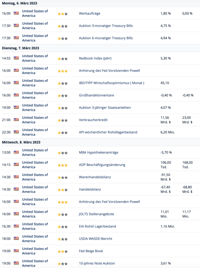The image size is (200, 268).
Task: Open the EIA Rohöl Lagerbestand link
Action: pos(97,226)
